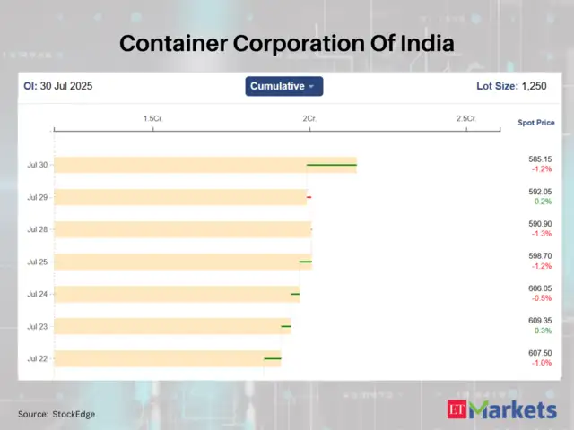Click the 585.15 spot price value

click(540, 159)
